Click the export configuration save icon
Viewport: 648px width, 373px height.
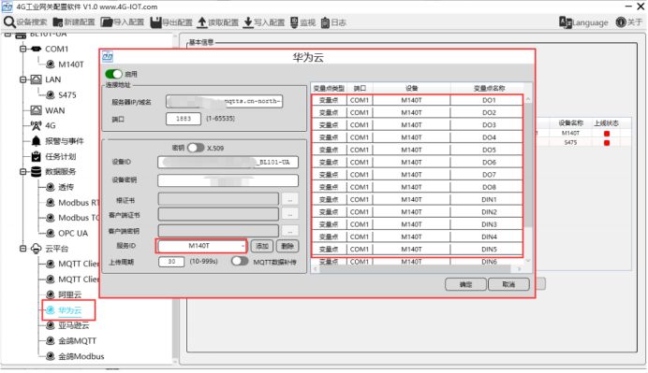point(155,22)
